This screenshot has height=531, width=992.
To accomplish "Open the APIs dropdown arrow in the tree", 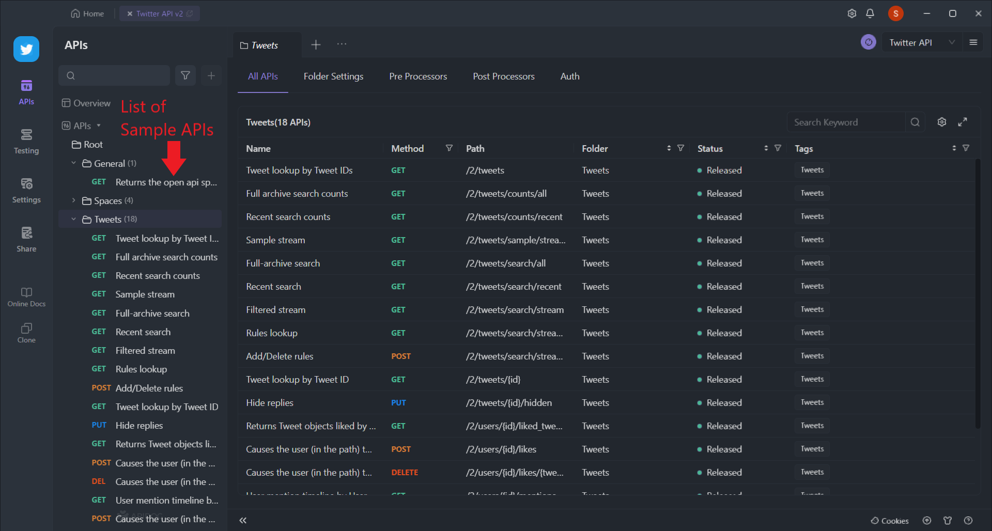I will [99, 126].
